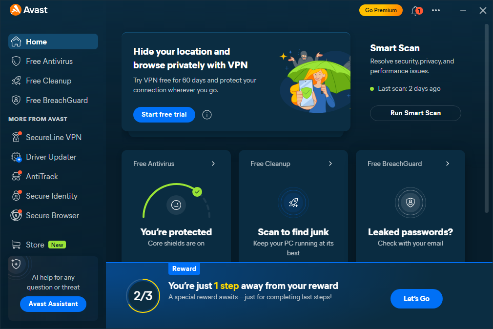The height and width of the screenshot is (329, 493).
Task: Click the Run Smart Scan button
Action: point(415,113)
